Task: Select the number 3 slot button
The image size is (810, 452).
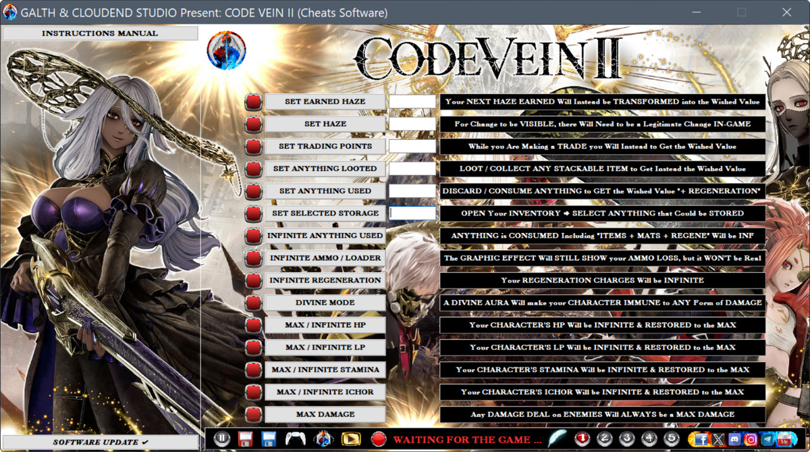Action: pyautogui.click(x=627, y=438)
